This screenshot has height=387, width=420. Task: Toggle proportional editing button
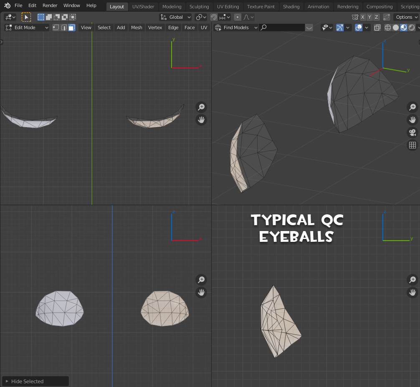(238, 17)
